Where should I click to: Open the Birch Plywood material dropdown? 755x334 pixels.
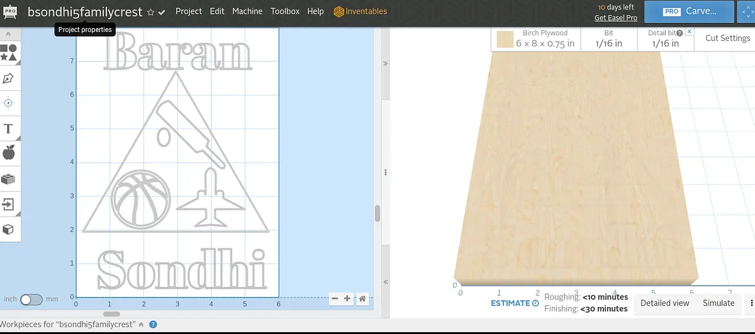point(535,39)
